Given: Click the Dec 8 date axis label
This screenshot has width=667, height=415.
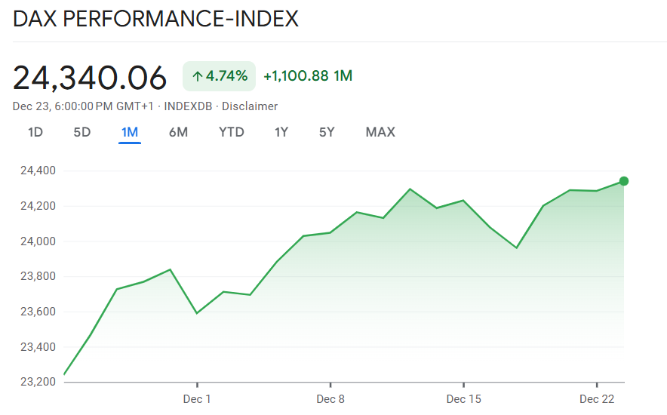Looking at the screenshot, I should (x=330, y=398).
